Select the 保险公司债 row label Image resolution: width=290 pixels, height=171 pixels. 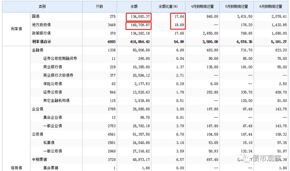[53, 83]
